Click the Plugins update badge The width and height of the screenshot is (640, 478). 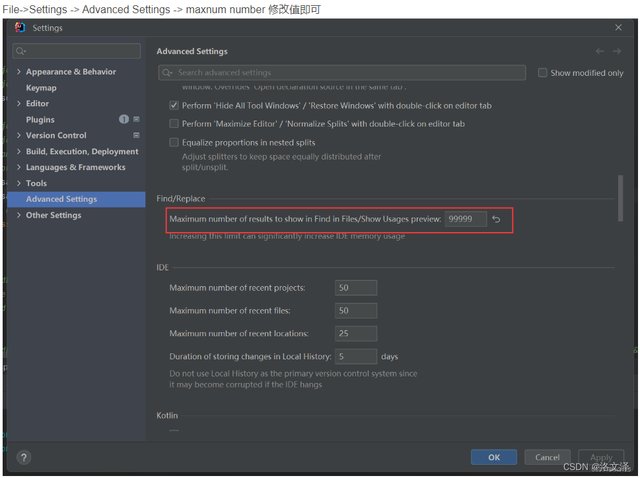click(x=124, y=119)
